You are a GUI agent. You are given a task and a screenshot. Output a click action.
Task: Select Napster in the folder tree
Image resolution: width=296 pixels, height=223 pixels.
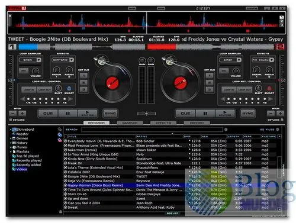pos(22,134)
